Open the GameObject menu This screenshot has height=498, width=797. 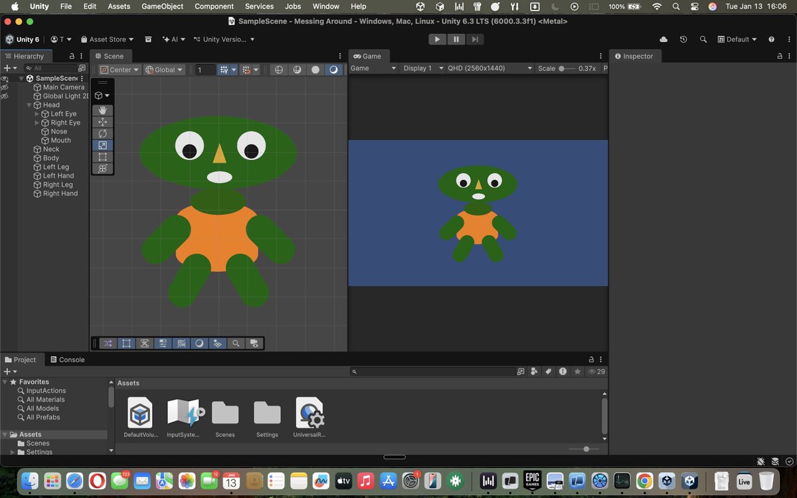(163, 6)
